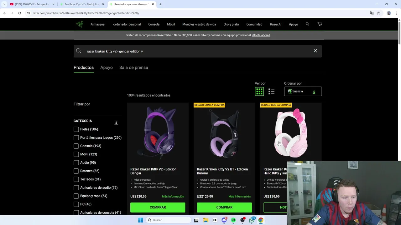Screen dimensions: 401x225
Task: Bookmark this page with the star
Action: (378, 13)
